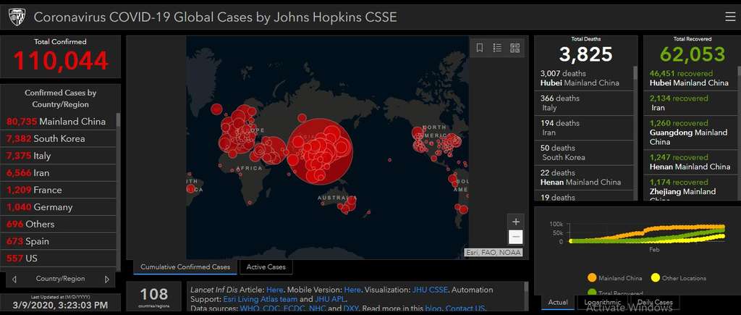Open the Contact US link
The image size is (741, 315).
(465, 309)
